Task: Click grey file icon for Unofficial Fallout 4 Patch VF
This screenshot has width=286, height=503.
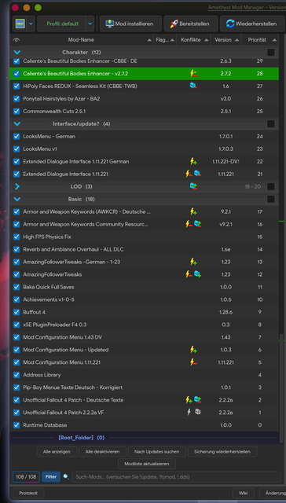Action: pyautogui.click(x=198, y=412)
